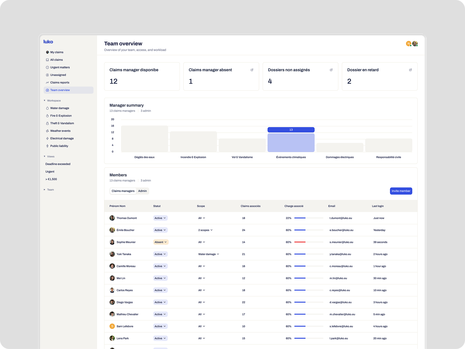This screenshot has height=349, width=465.
Task: Expand Émile Boucher's 2 scopes dropdown
Action: click(205, 230)
